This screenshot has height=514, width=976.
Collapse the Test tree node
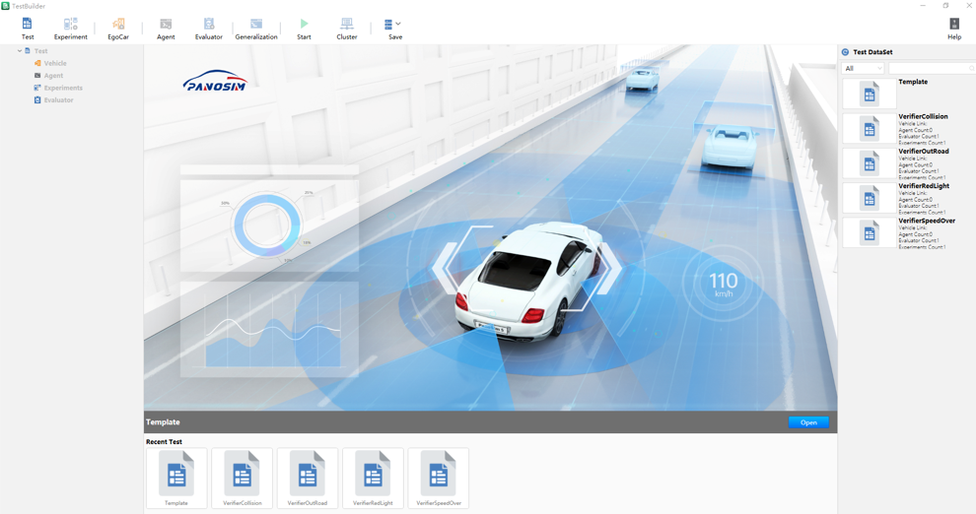(20, 51)
